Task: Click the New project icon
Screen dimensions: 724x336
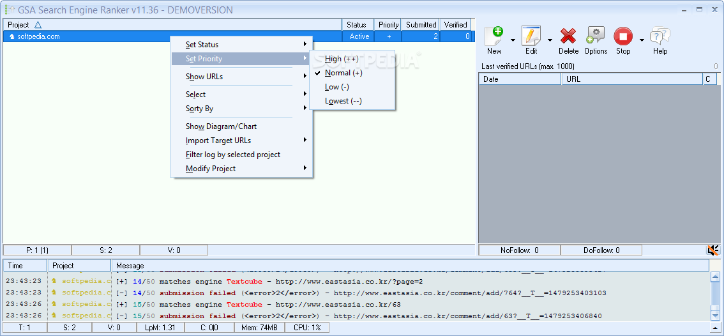Action: 494,36
